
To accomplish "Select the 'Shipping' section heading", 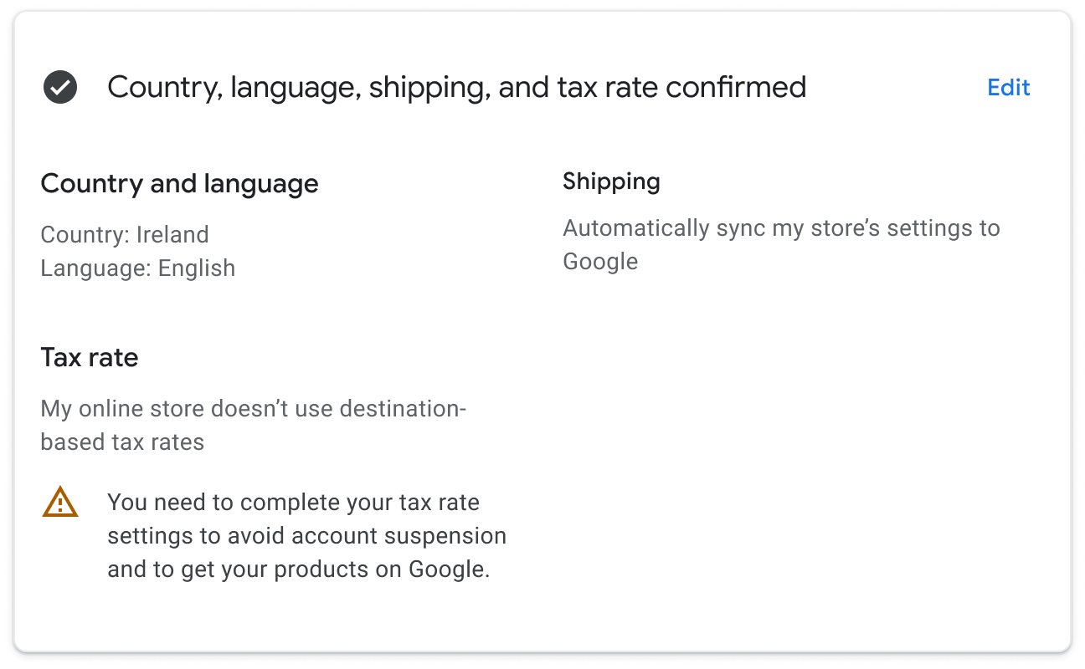I will (611, 181).
